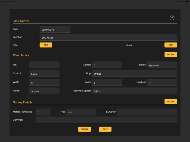Tap the battery icon in status bar

tap(187, 1)
